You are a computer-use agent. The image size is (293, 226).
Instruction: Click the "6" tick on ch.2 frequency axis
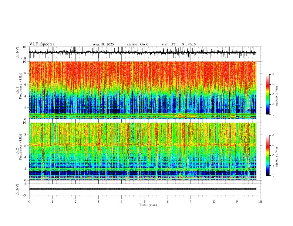26,146
